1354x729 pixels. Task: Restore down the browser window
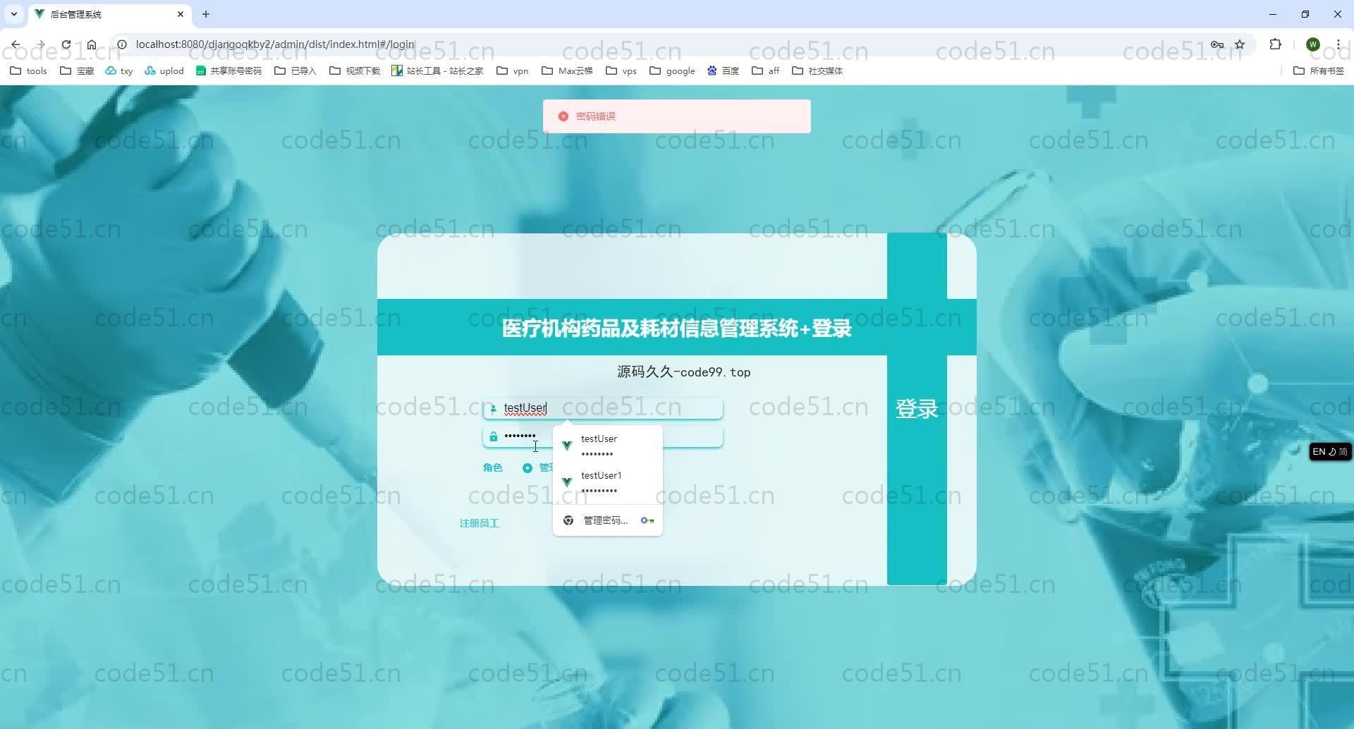click(x=1305, y=14)
